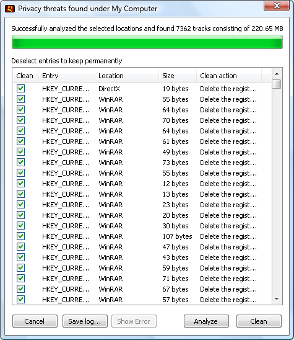Untick the WinRAR 73 bytes entry checkbox

(x=21, y=163)
